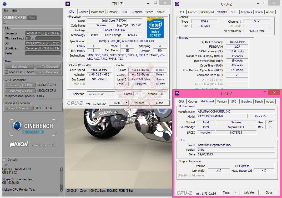Screen dimensions: 282x198
Task: Click Start all tests button
Action: tap(19, 67)
